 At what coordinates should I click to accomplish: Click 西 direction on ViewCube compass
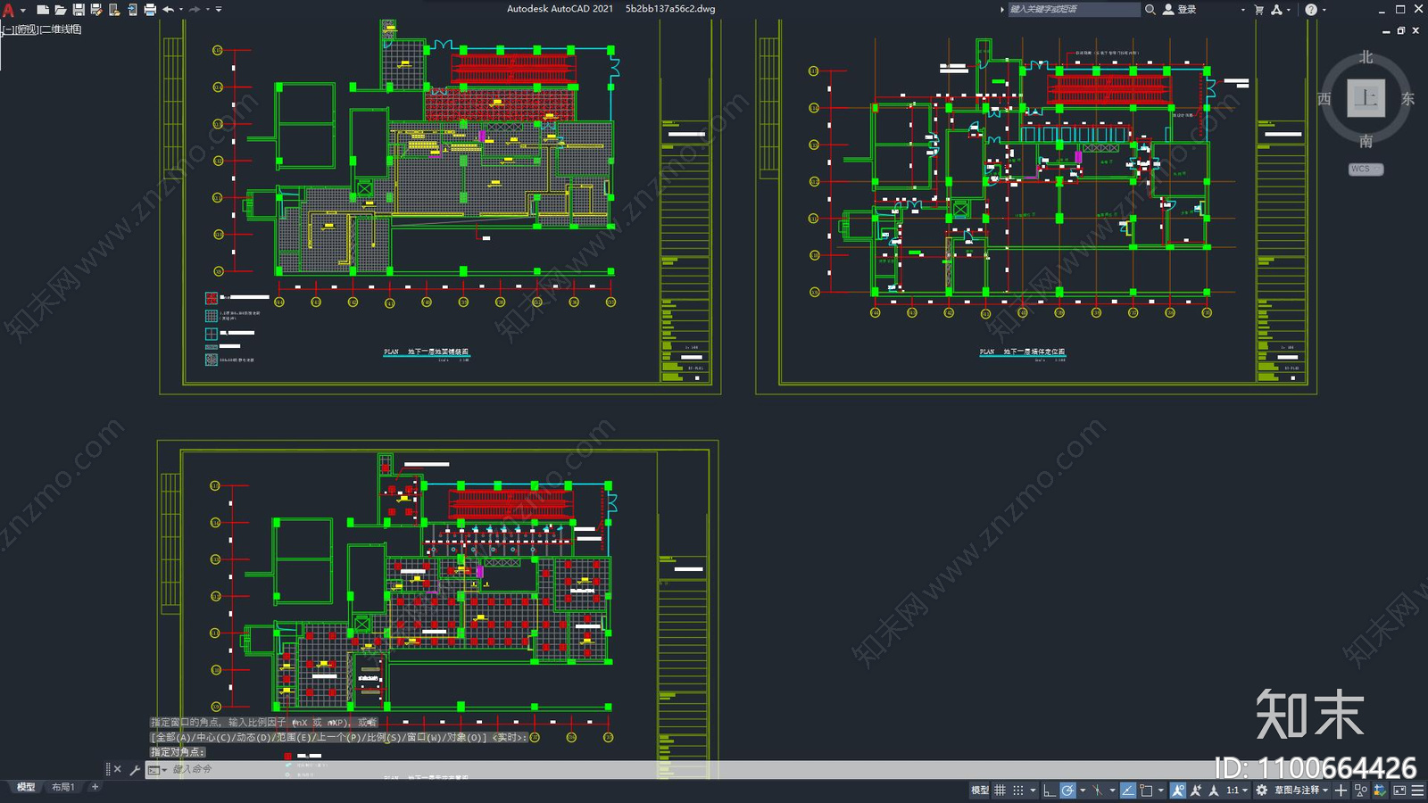1324,99
